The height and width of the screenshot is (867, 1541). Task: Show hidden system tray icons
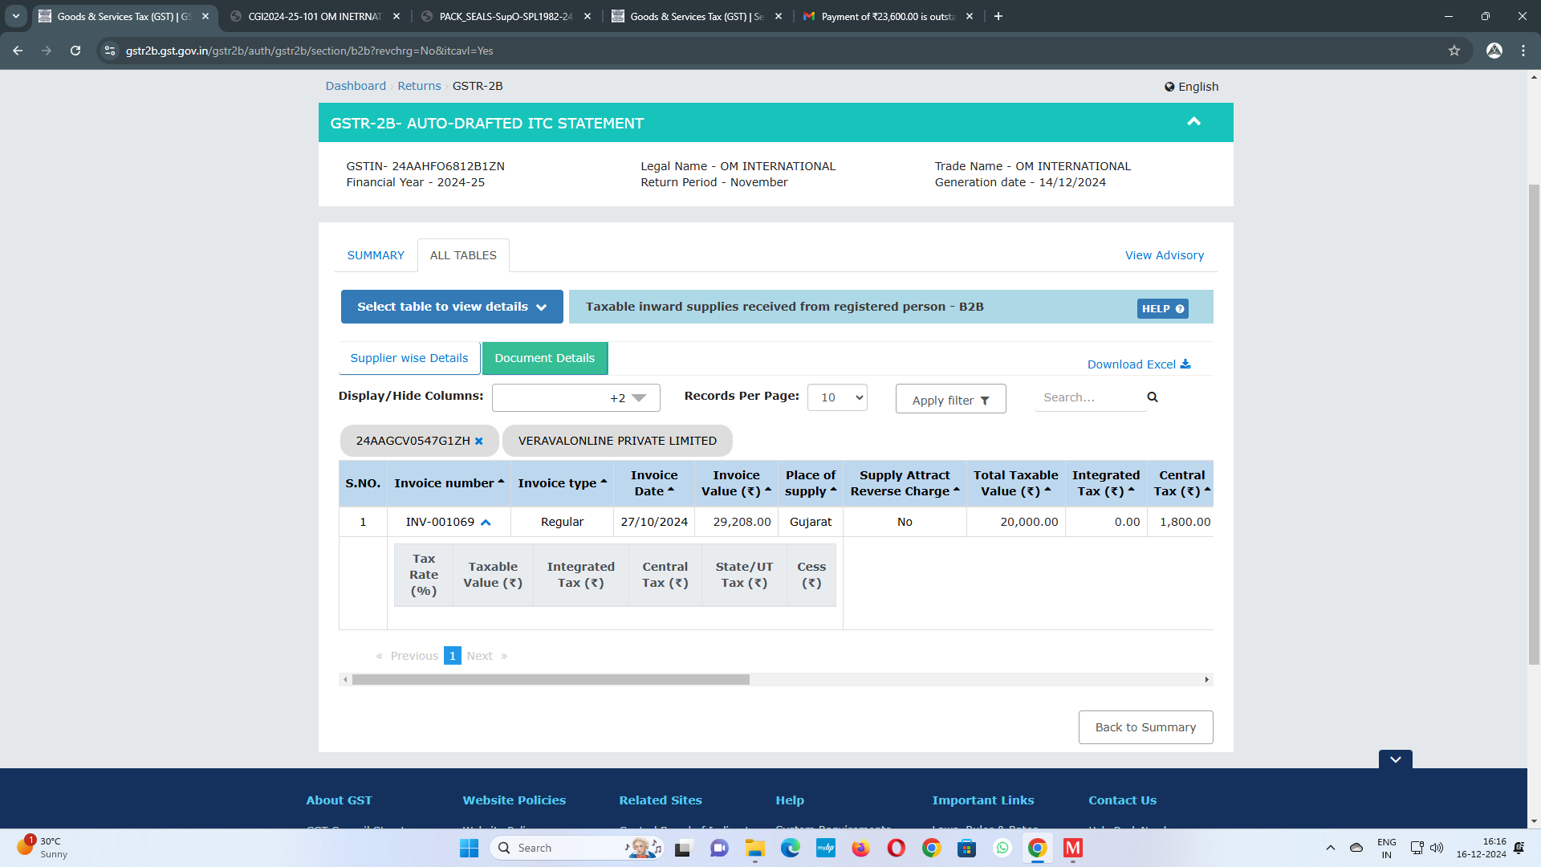[x=1330, y=848]
